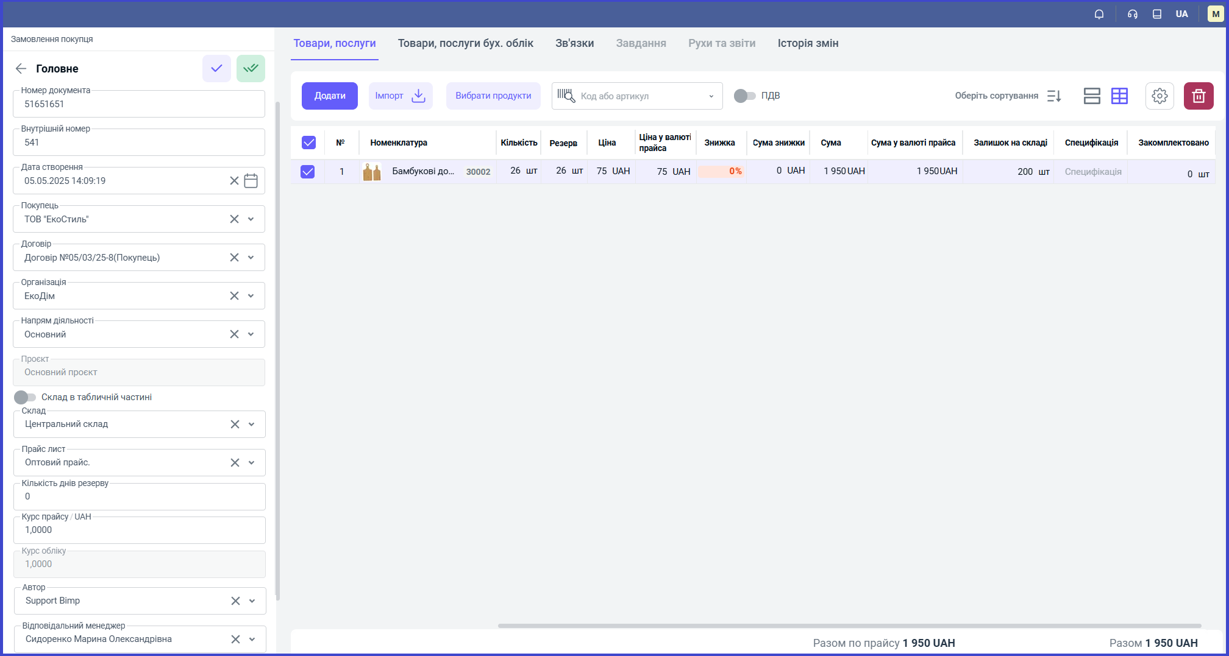Image resolution: width=1229 pixels, height=656 pixels.
Task: Click the left panel vertical scrollbar
Action: point(278,350)
